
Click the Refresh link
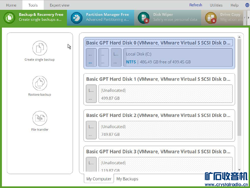coord(196,5)
